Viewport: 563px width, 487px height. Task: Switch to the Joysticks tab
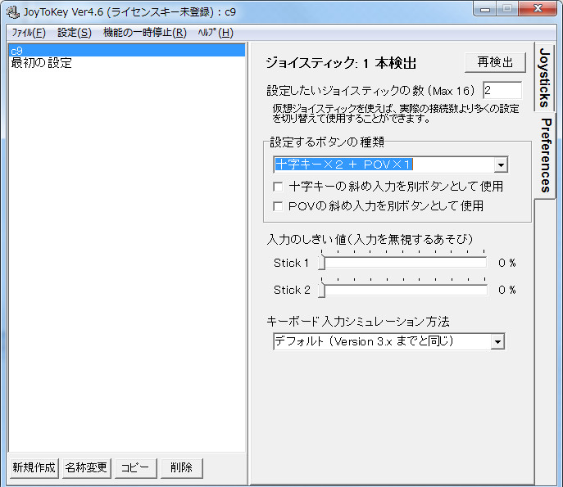pyautogui.click(x=544, y=78)
